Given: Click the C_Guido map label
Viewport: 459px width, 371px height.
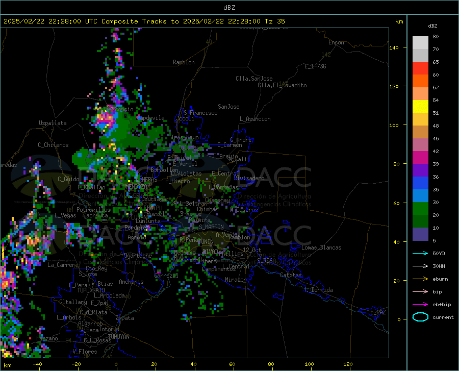Looking at the screenshot, I should pyautogui.click(x=68, y=179).
